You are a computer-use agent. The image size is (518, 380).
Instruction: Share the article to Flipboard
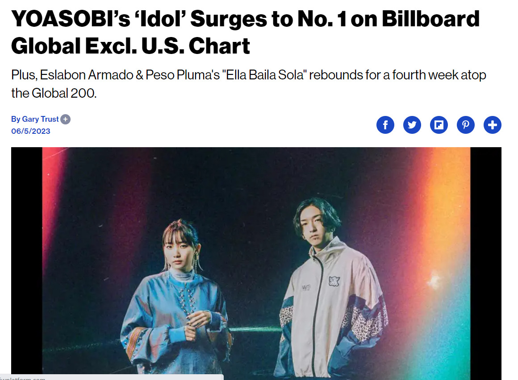coord(439,125)
